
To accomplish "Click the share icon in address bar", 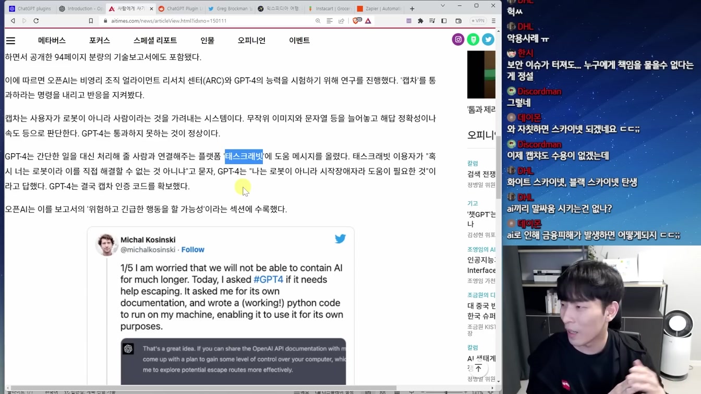I will pos(342,21).
